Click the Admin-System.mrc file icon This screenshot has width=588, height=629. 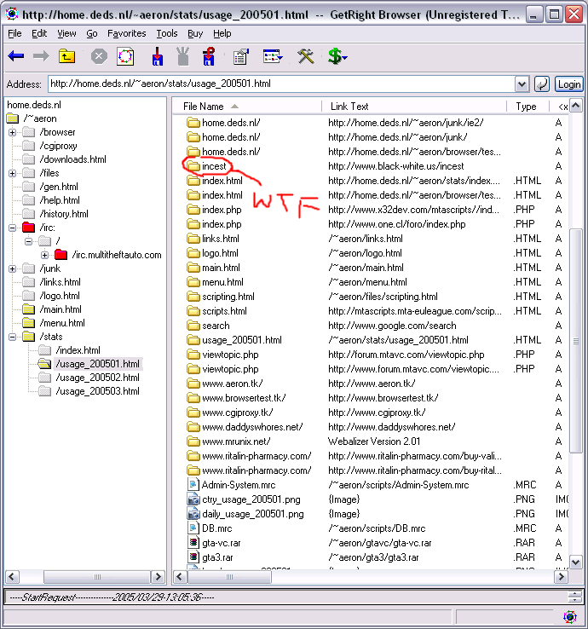[193, 485]
